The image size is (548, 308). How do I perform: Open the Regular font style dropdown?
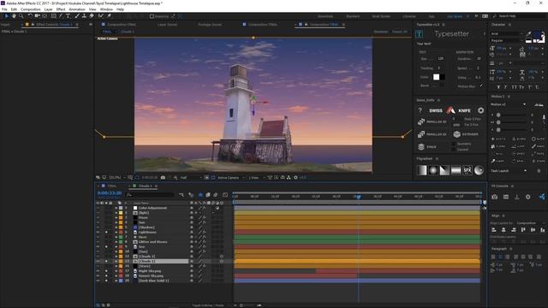[506, 40]
